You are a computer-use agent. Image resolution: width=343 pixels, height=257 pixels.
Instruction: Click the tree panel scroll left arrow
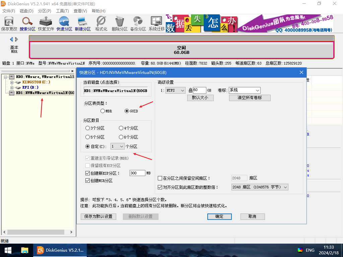click(x=4, y=232)
